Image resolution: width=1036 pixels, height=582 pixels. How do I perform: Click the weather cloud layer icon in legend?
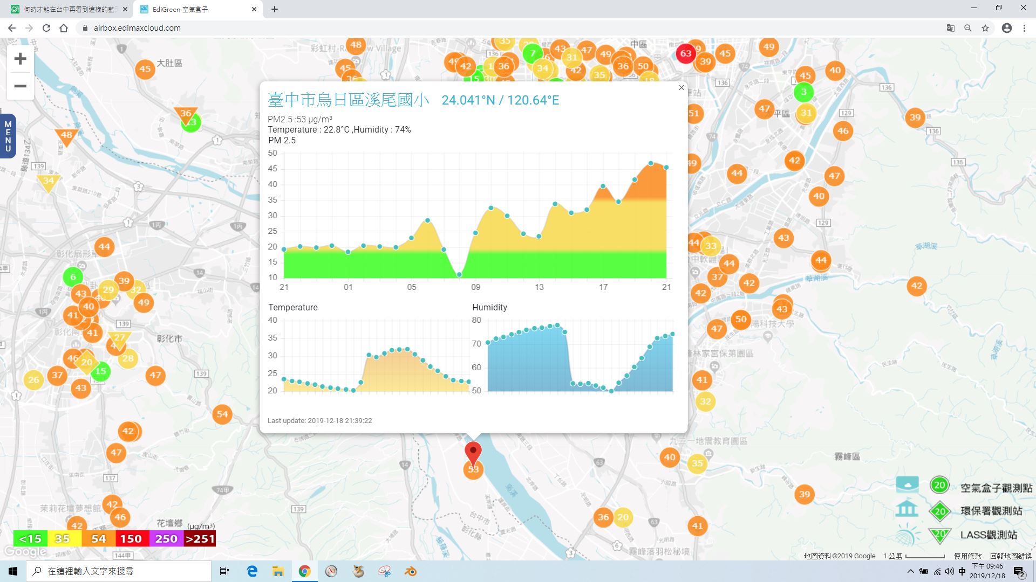tap(907, 484)
